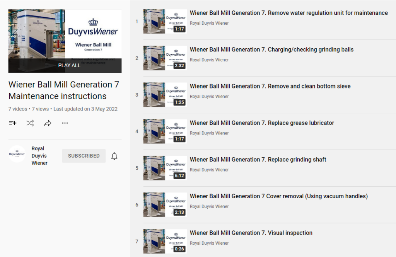Screen dimensions: 396x257
Task: Click the 2:32 duration badge
Action: (179, 66)
